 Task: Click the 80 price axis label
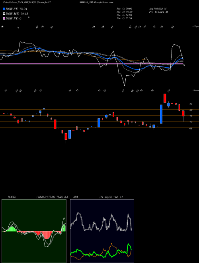(x=191, y=110)
